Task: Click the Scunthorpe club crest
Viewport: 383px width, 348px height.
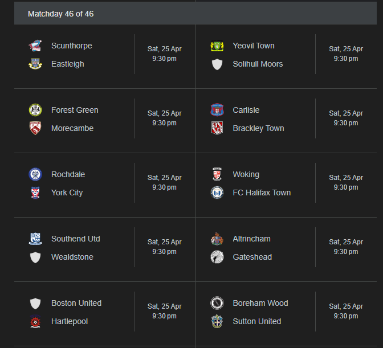Action: [35, 46]
